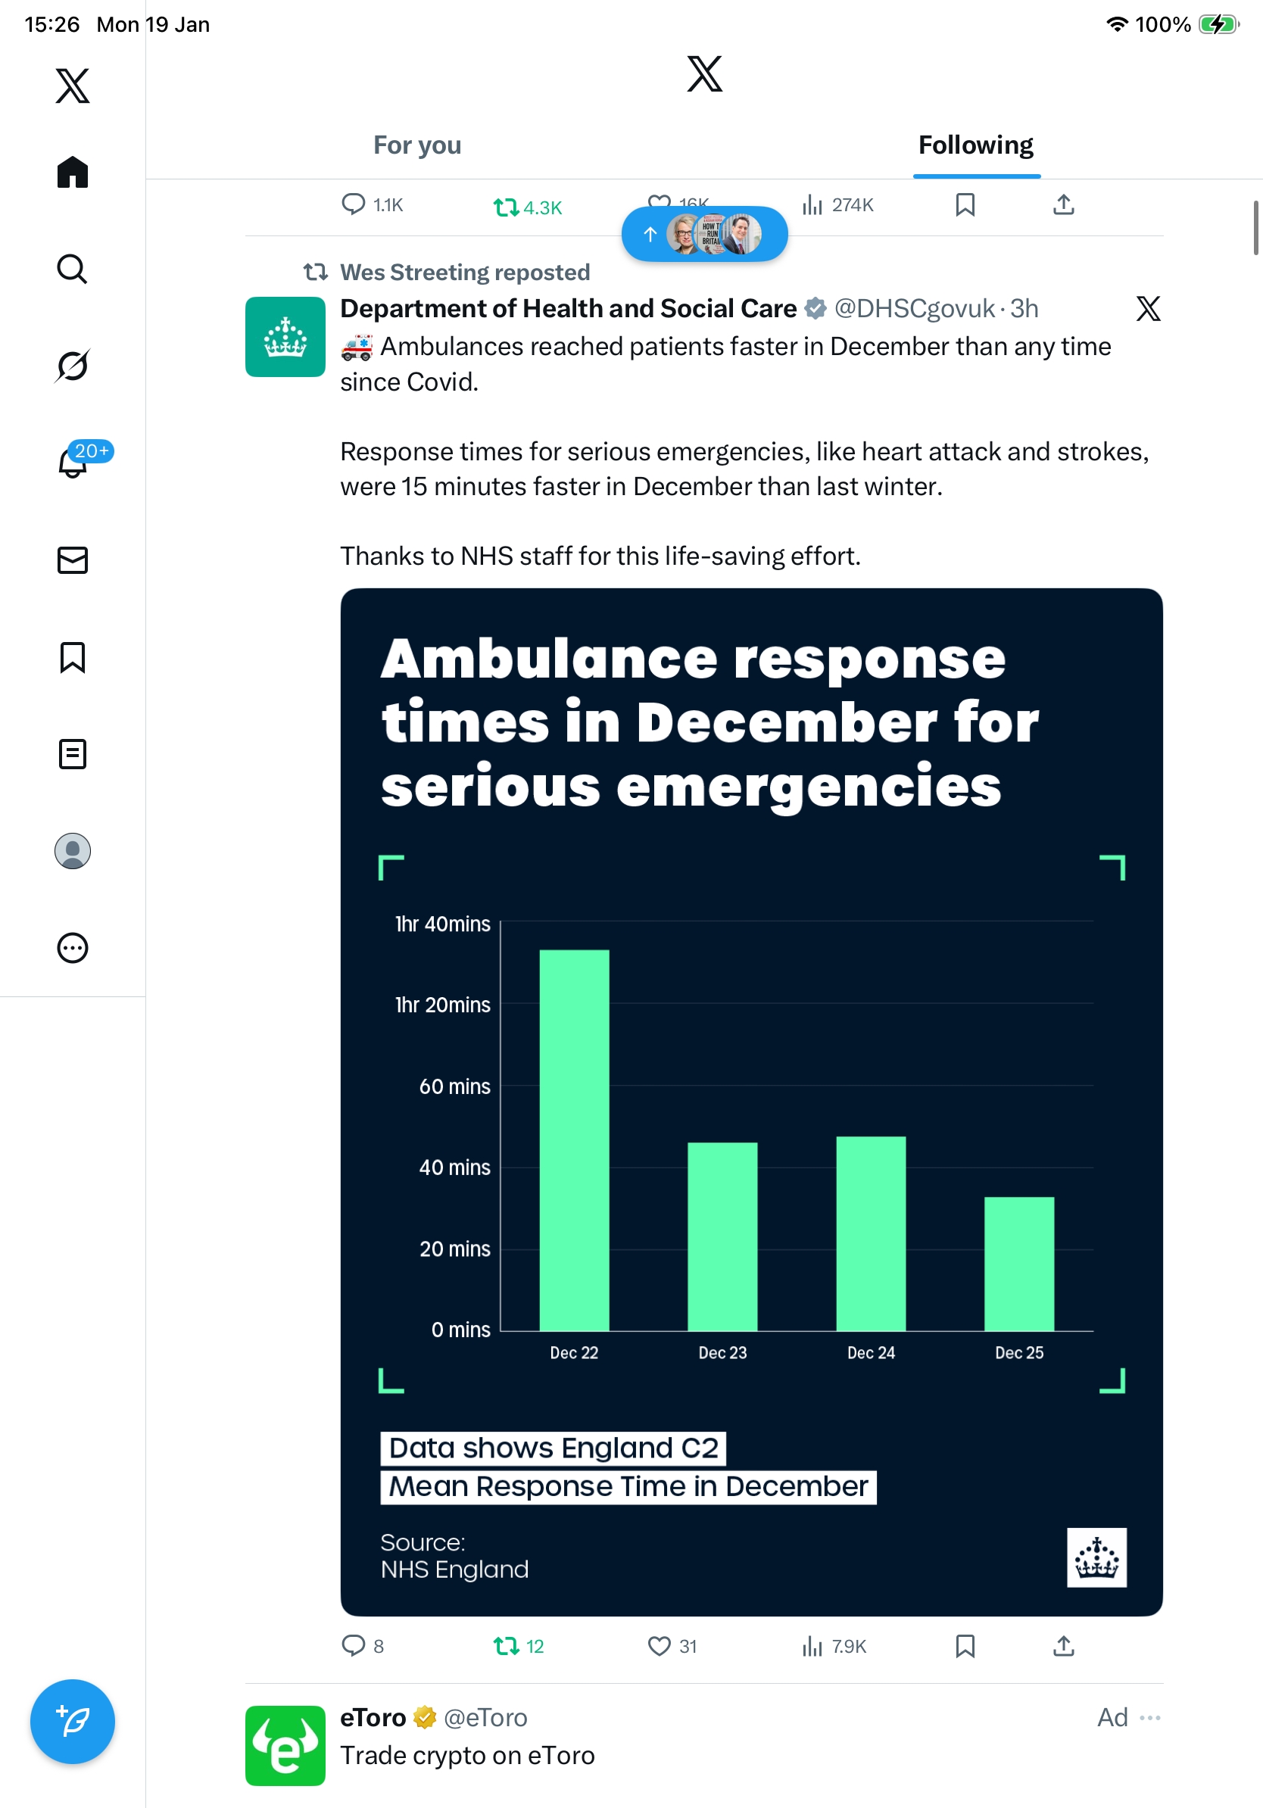Viewport: 1263px width, 1808px height.
Task: Open More options circle in sidebar
Action: (x=73, y=948)
